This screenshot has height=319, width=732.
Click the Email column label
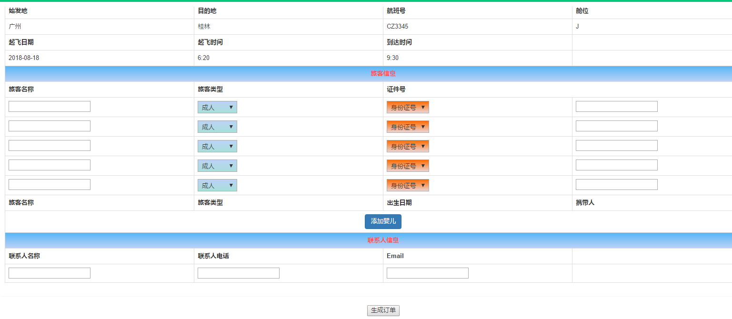(x=395, y=256)
